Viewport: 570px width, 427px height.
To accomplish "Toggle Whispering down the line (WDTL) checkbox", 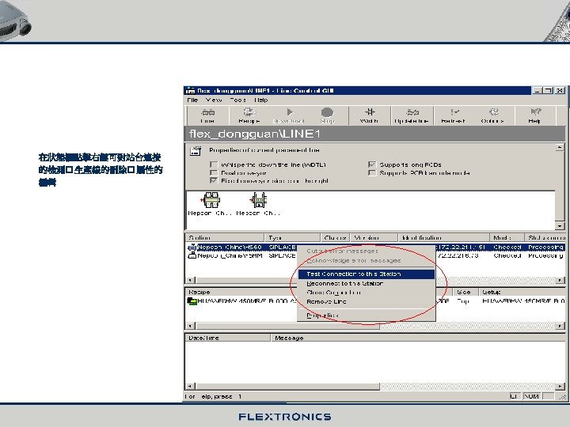I will (214, 164).
